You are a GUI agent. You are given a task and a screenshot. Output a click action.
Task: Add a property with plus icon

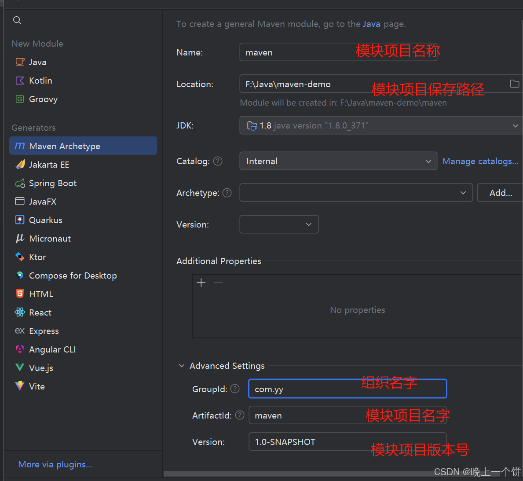201,283
